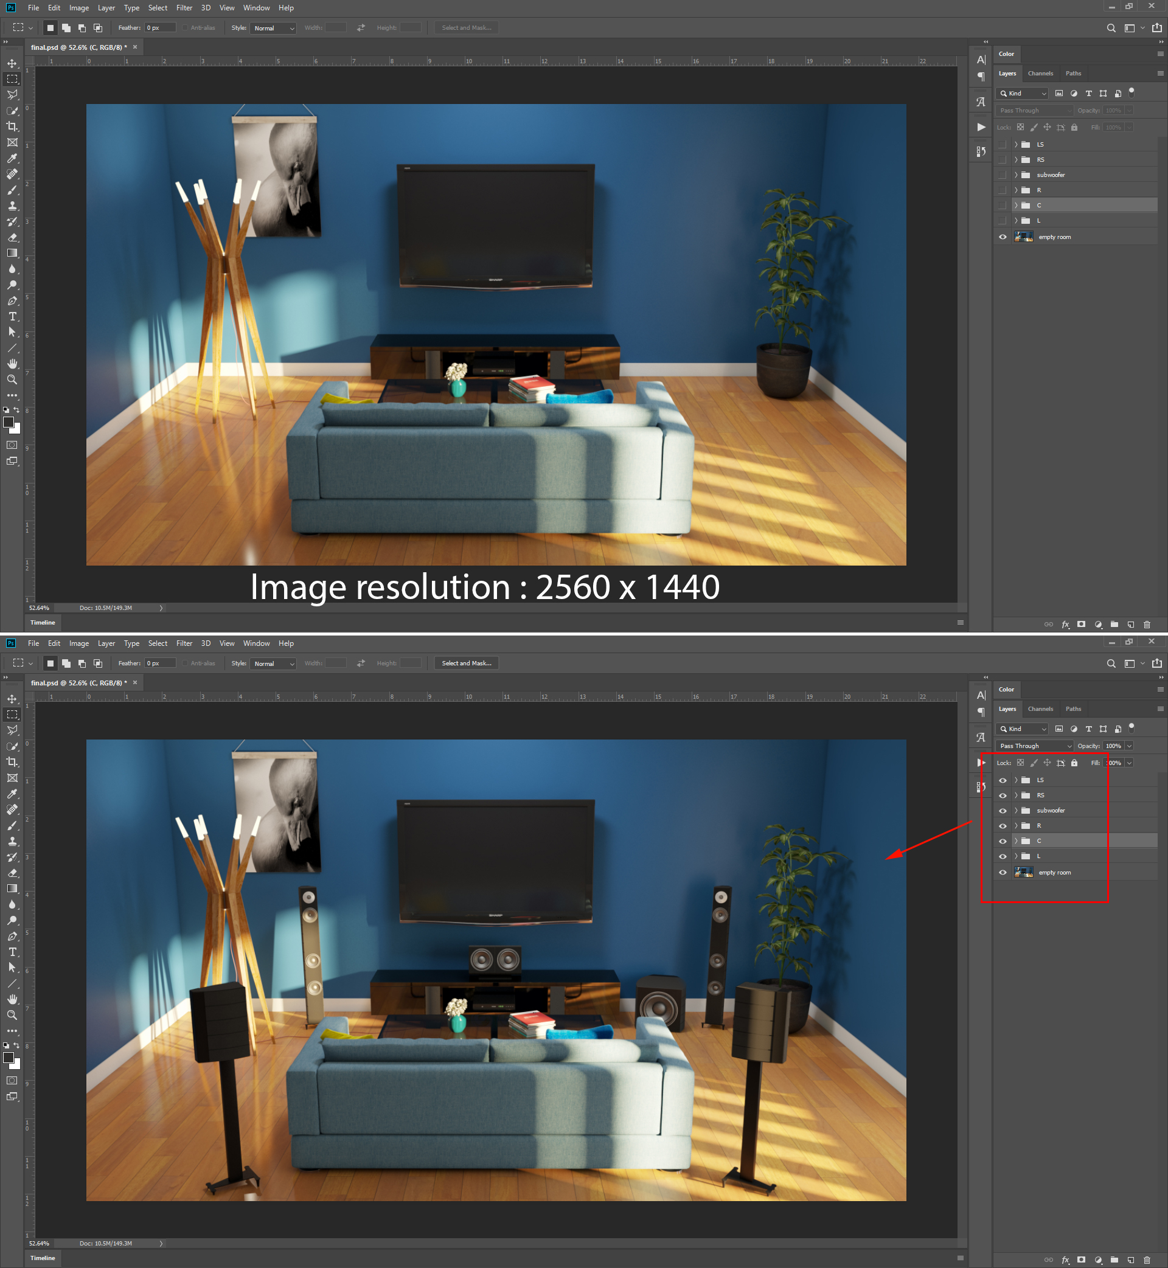
Task: Open the Style dropdown in upper options bar
Action: click(274, 28)
